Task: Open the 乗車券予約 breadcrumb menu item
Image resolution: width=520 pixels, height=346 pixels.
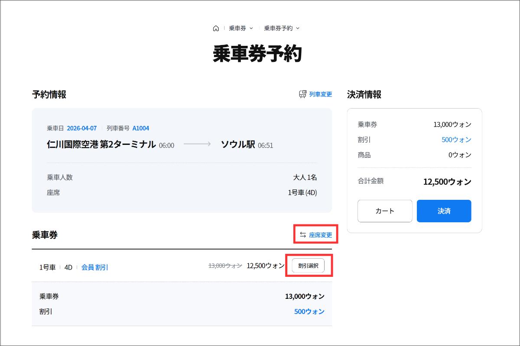Action: [x=278, y=28]
